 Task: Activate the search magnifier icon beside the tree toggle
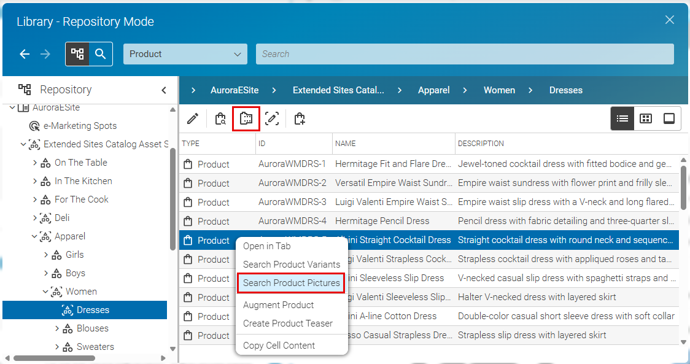click(100, 54)
